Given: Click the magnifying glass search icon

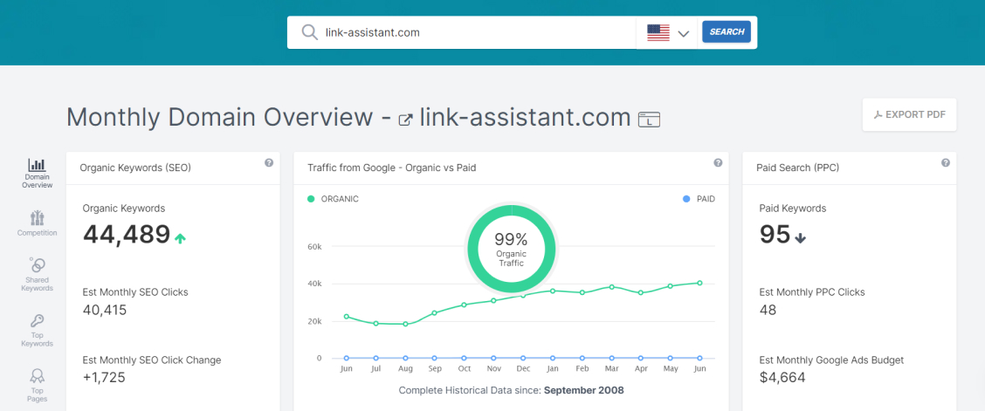Looking at the screenshot, I should (309, 32).
